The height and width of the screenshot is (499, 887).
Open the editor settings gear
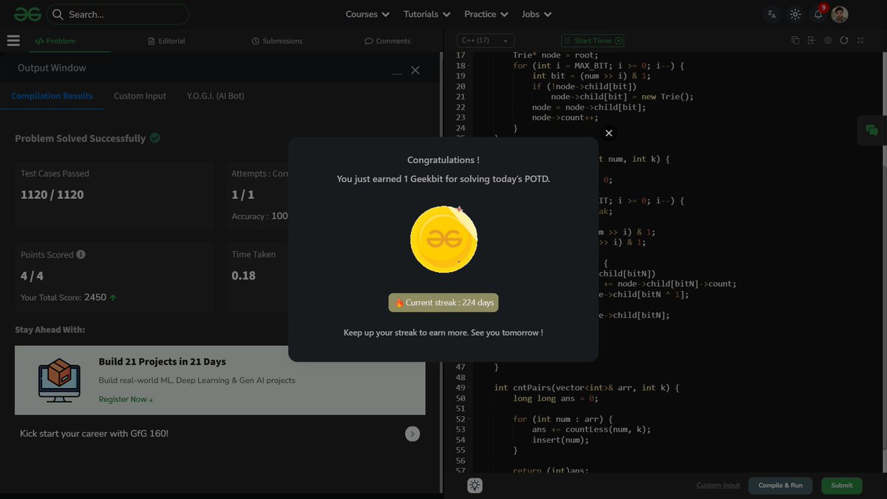coord(827,41)
